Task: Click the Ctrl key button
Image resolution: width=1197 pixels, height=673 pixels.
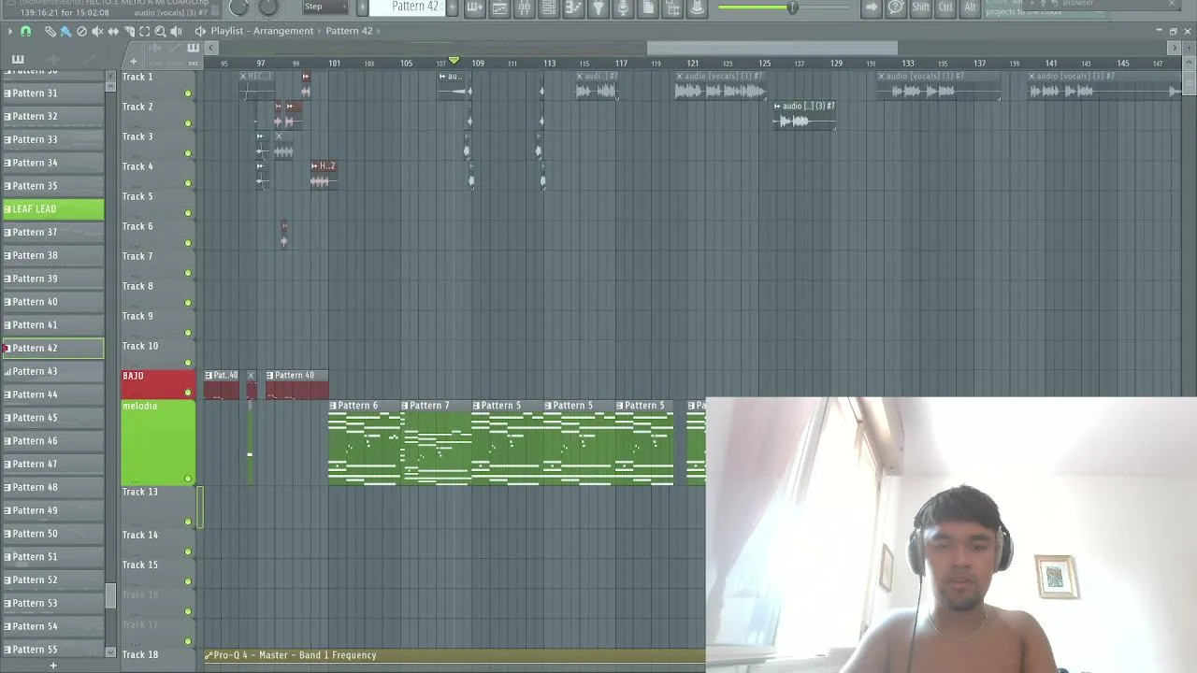Action: [945, 7]
